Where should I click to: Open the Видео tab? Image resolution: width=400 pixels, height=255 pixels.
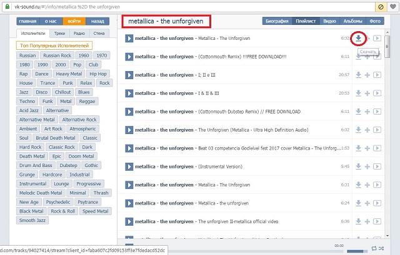tap(329, 21)
